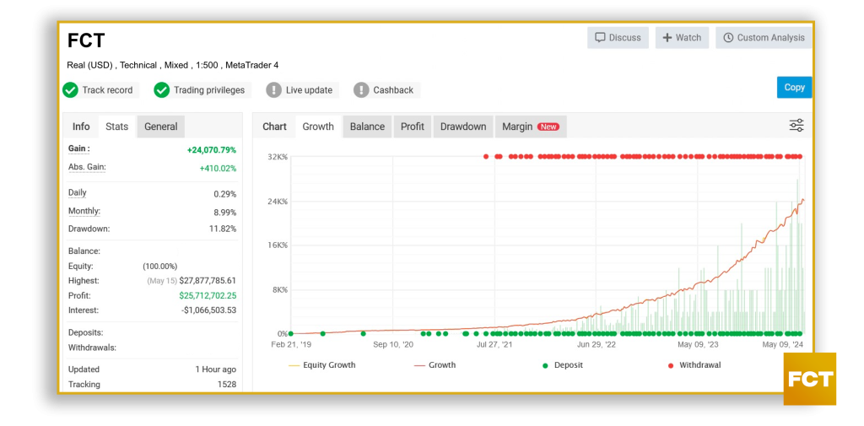Click the green Track record checkmark icon
The height and width of the screenshot is (426, 864).
coord(70,90)
